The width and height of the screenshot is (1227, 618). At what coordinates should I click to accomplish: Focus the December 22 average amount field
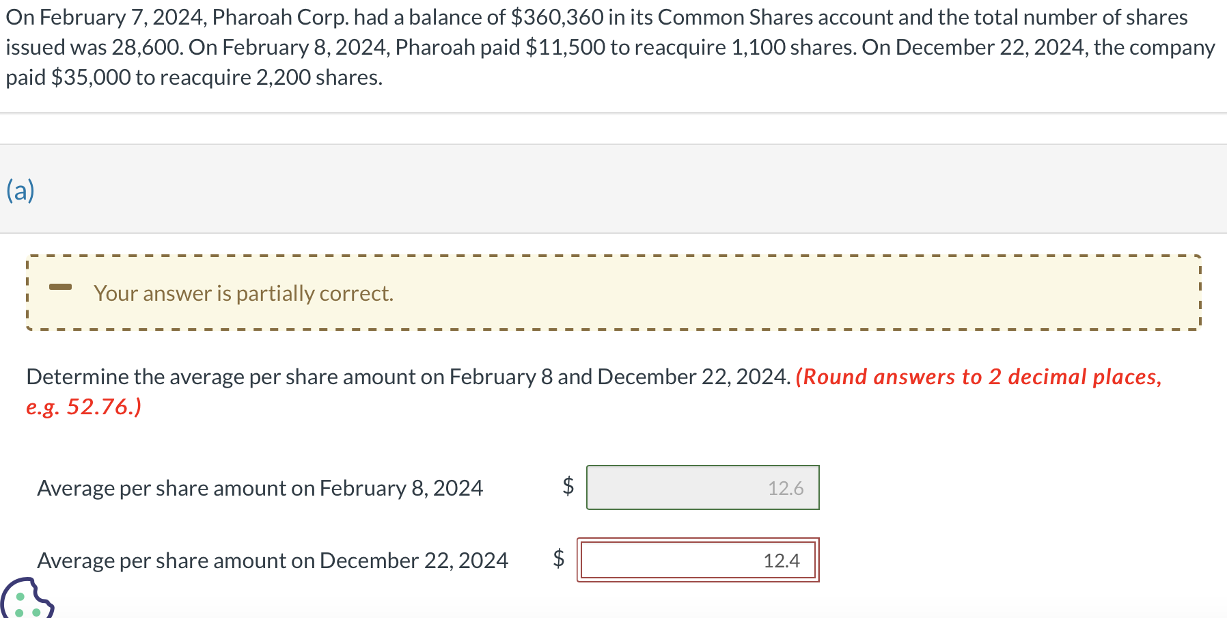[698, 560]
